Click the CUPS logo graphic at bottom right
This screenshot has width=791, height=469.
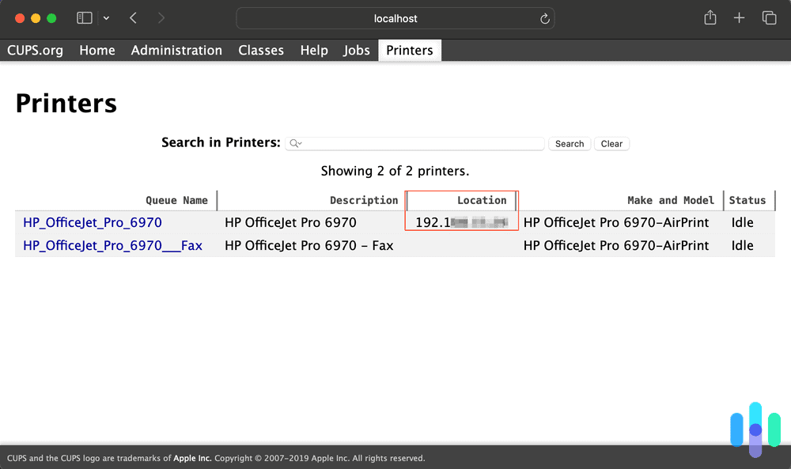755,429
